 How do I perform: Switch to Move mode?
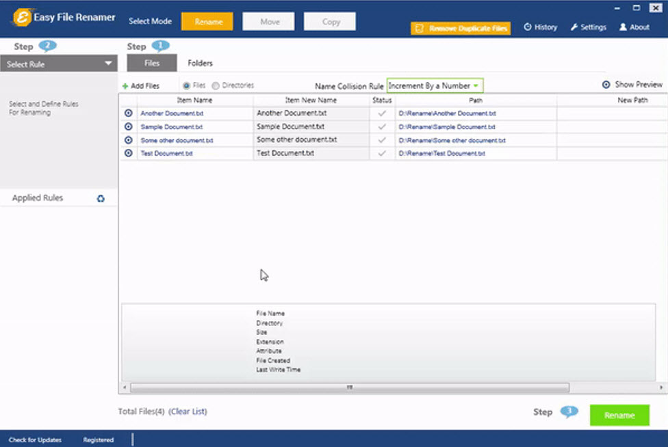(x=268, y=21)
